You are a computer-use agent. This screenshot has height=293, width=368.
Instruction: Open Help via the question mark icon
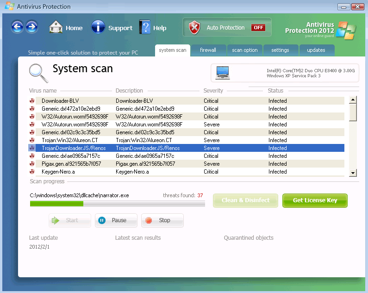[x=145, y=27]
